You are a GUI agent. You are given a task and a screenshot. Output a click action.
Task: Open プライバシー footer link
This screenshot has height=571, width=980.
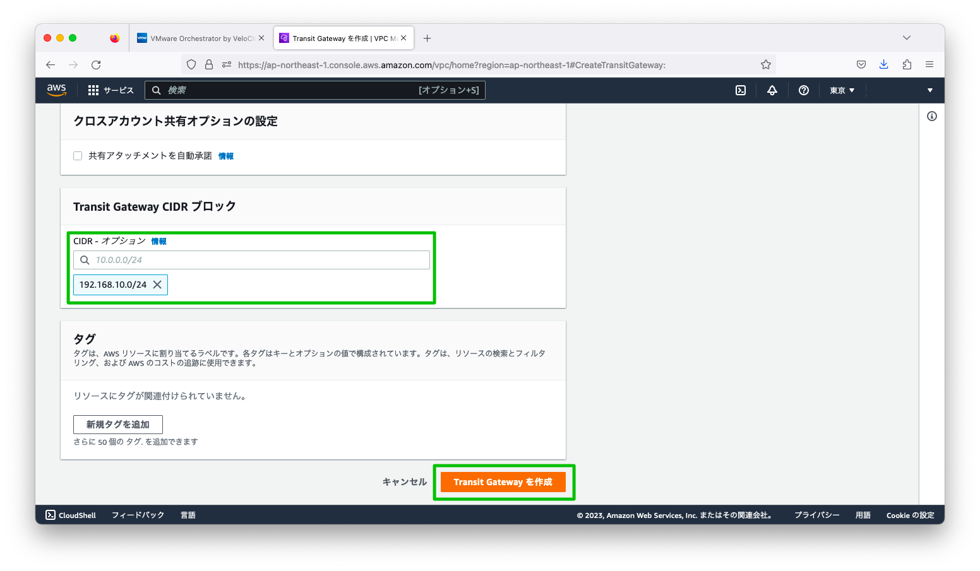tap(816, 515)
